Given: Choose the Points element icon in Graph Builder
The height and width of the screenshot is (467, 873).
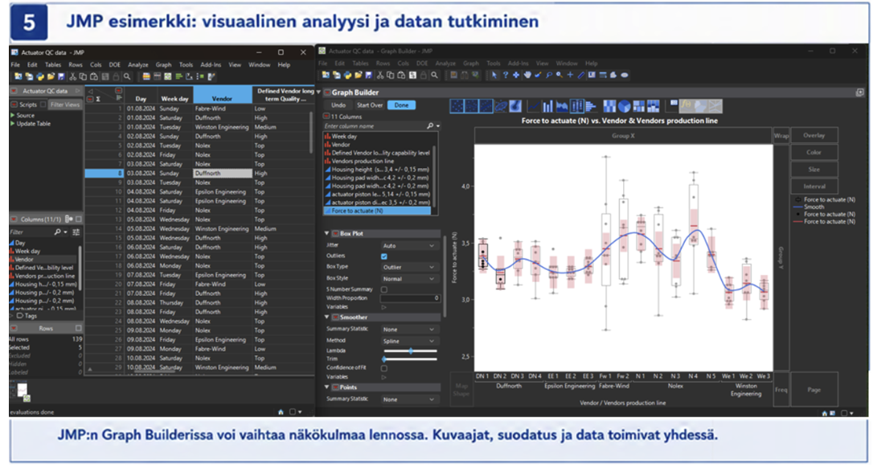Looking at the screenshot, I should tap(457, 106).
